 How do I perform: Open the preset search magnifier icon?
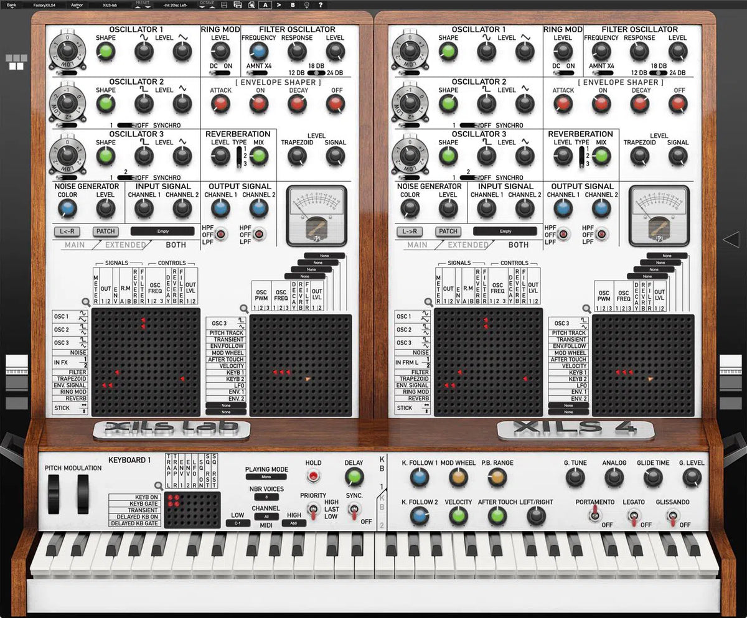point(252,4)
